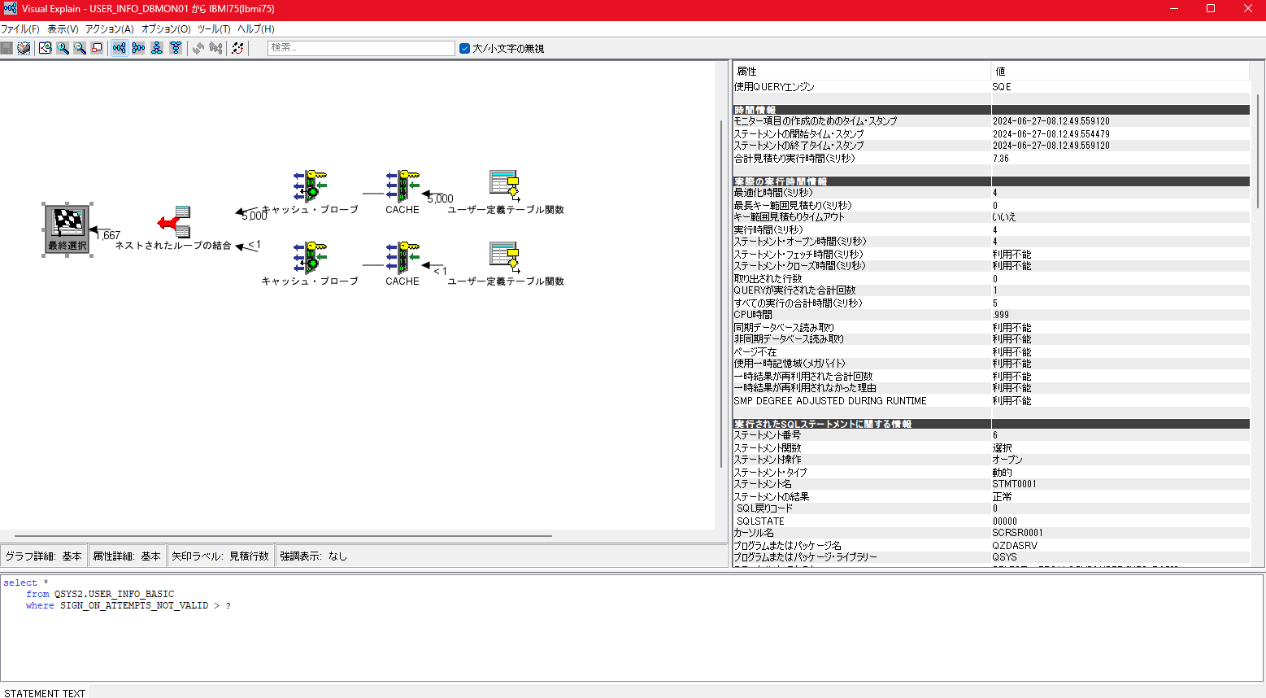Toggle the 大/小文字の無視 checkbox
This screenshot has width=1266, height=698.
[x=464, y=48]
